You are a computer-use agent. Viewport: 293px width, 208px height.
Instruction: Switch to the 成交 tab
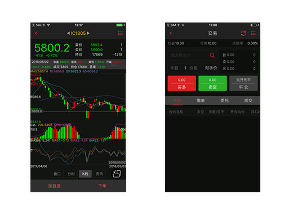(x=248, y=101)
